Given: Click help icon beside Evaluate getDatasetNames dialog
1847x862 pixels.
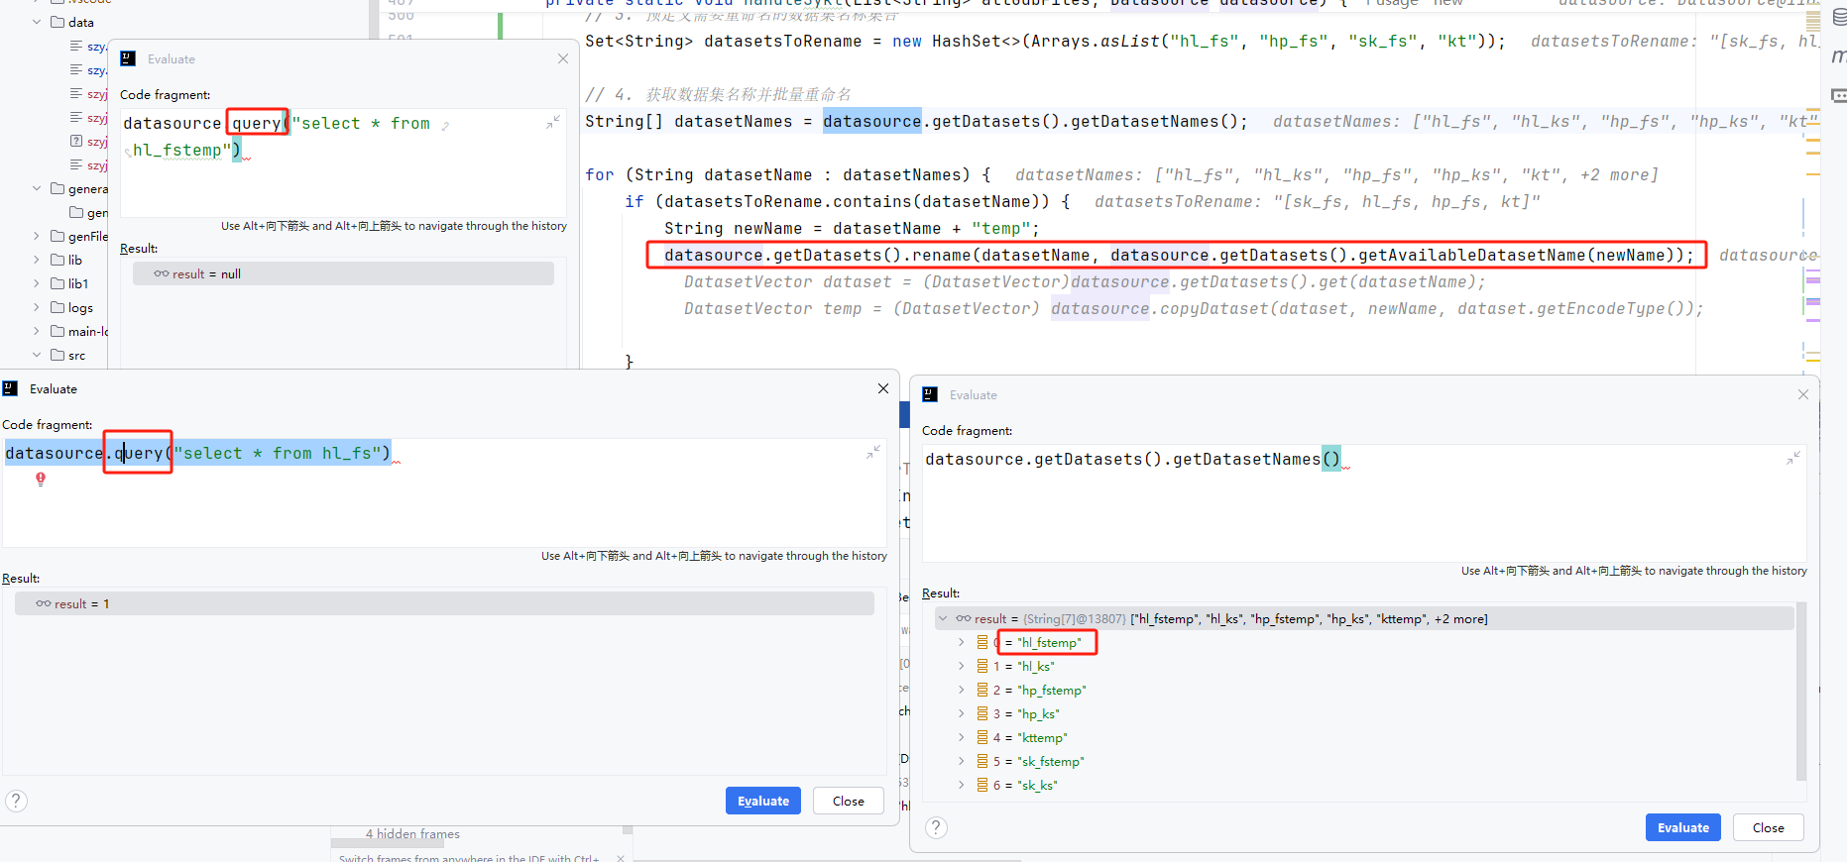Looking at the screenshot, I should (x=936, y=827).
